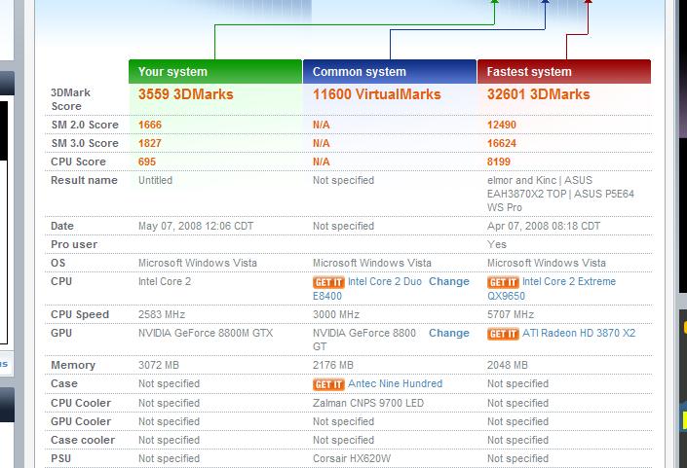This screenshot has height=468, width=687.
Task: Click NVIDIA GeForce 8800M GTX text
Action: pos(206,333)
